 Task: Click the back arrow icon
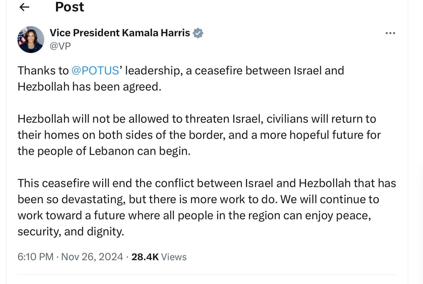[25, 7]
